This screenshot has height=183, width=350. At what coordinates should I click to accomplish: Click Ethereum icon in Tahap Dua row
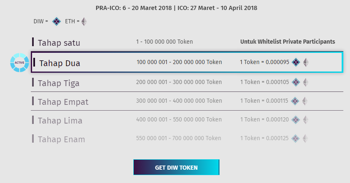[x=306, y=62]
